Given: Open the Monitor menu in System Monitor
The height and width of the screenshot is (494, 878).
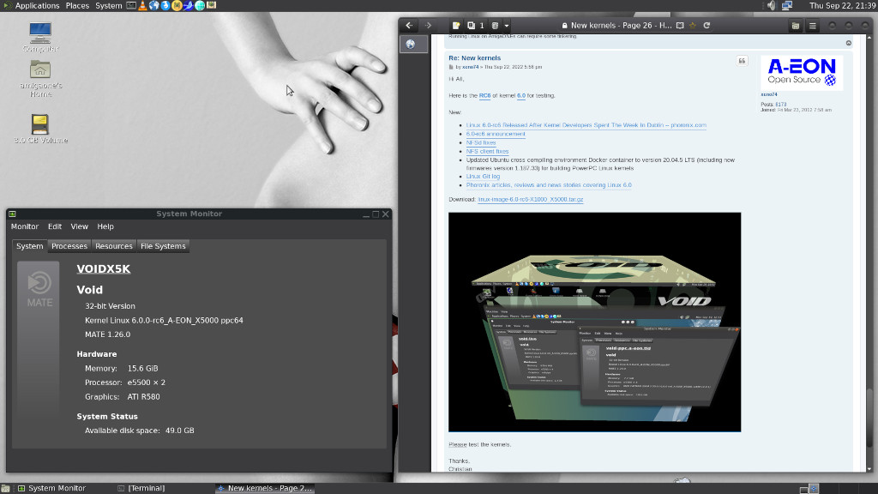Looking at the screenshot, I should [25, 226].
